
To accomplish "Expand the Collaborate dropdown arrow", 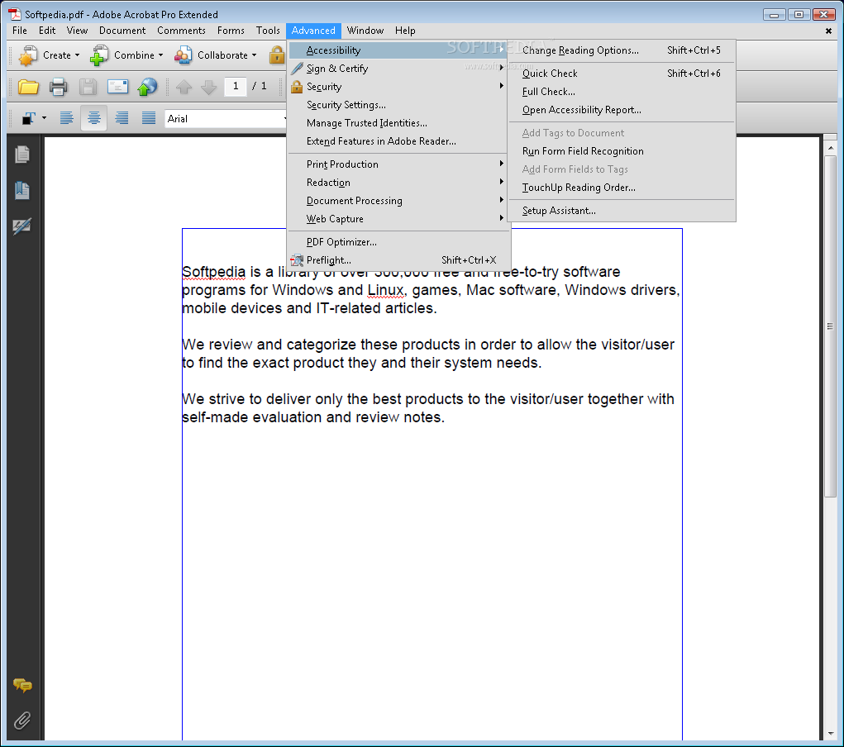I will click(254, 55).
